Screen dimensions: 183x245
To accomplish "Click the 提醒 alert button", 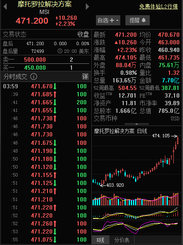I will point(138,20).
